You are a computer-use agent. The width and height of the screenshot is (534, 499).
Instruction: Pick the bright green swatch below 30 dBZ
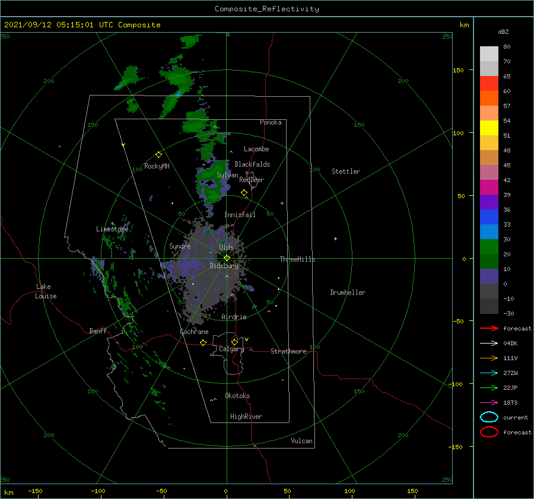click(489, 246)
